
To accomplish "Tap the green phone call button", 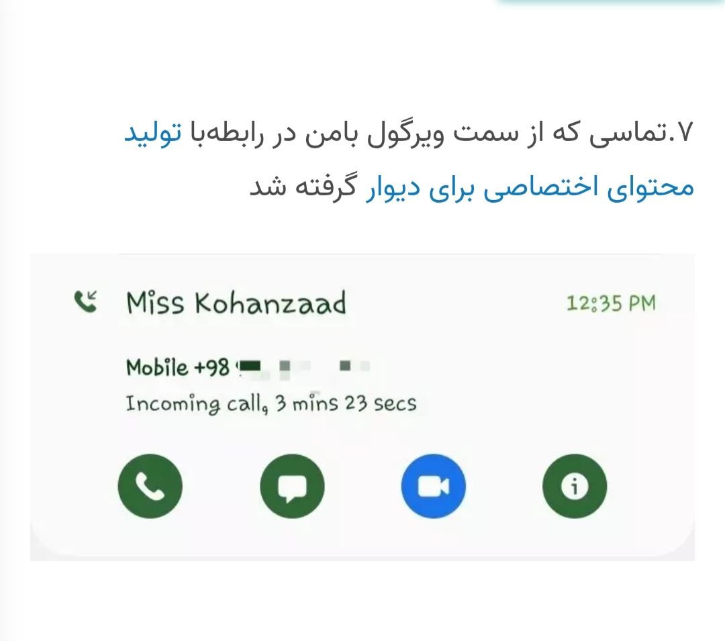I will point(150,486).
